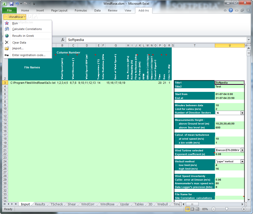Choose Enter registration code... entry
Viewport: 253px width, 214px height.
click(27, 55)
